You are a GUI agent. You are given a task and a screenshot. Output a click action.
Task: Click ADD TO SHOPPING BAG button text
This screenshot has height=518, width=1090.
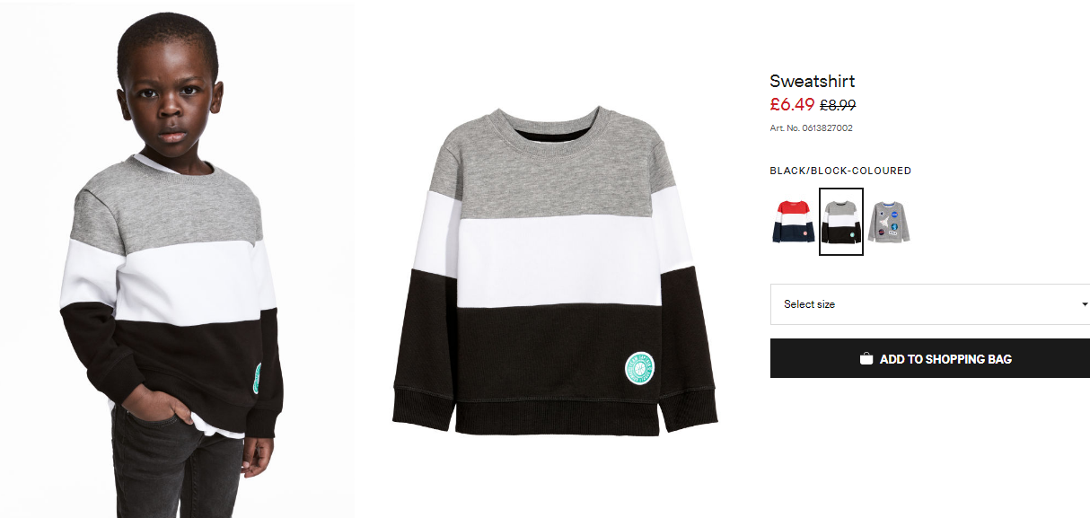pos(945,359)
